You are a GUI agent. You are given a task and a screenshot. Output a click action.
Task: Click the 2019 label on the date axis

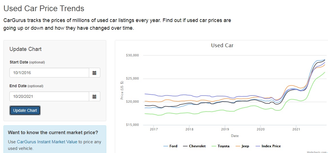tap(225, 130)
